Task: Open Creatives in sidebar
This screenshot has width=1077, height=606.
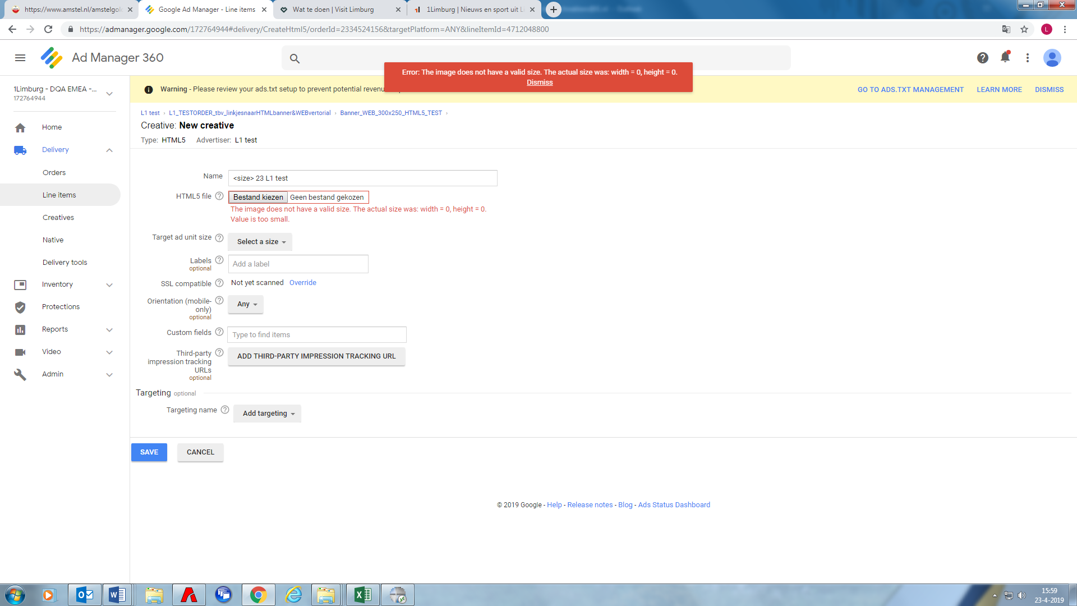Action: (58, 218)
